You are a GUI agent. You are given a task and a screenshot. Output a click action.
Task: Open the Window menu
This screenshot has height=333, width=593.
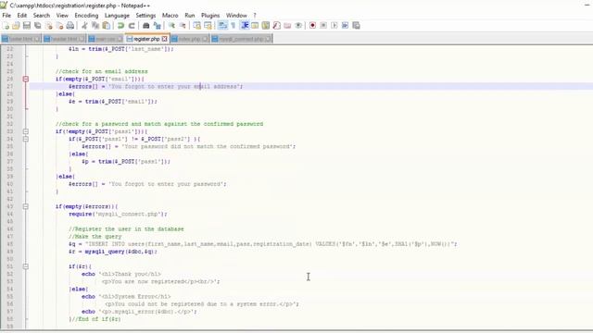pos(236,16)
